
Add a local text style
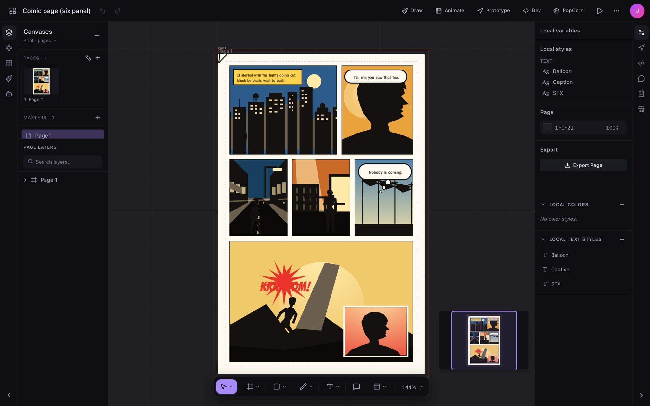[x=622, y=239]
